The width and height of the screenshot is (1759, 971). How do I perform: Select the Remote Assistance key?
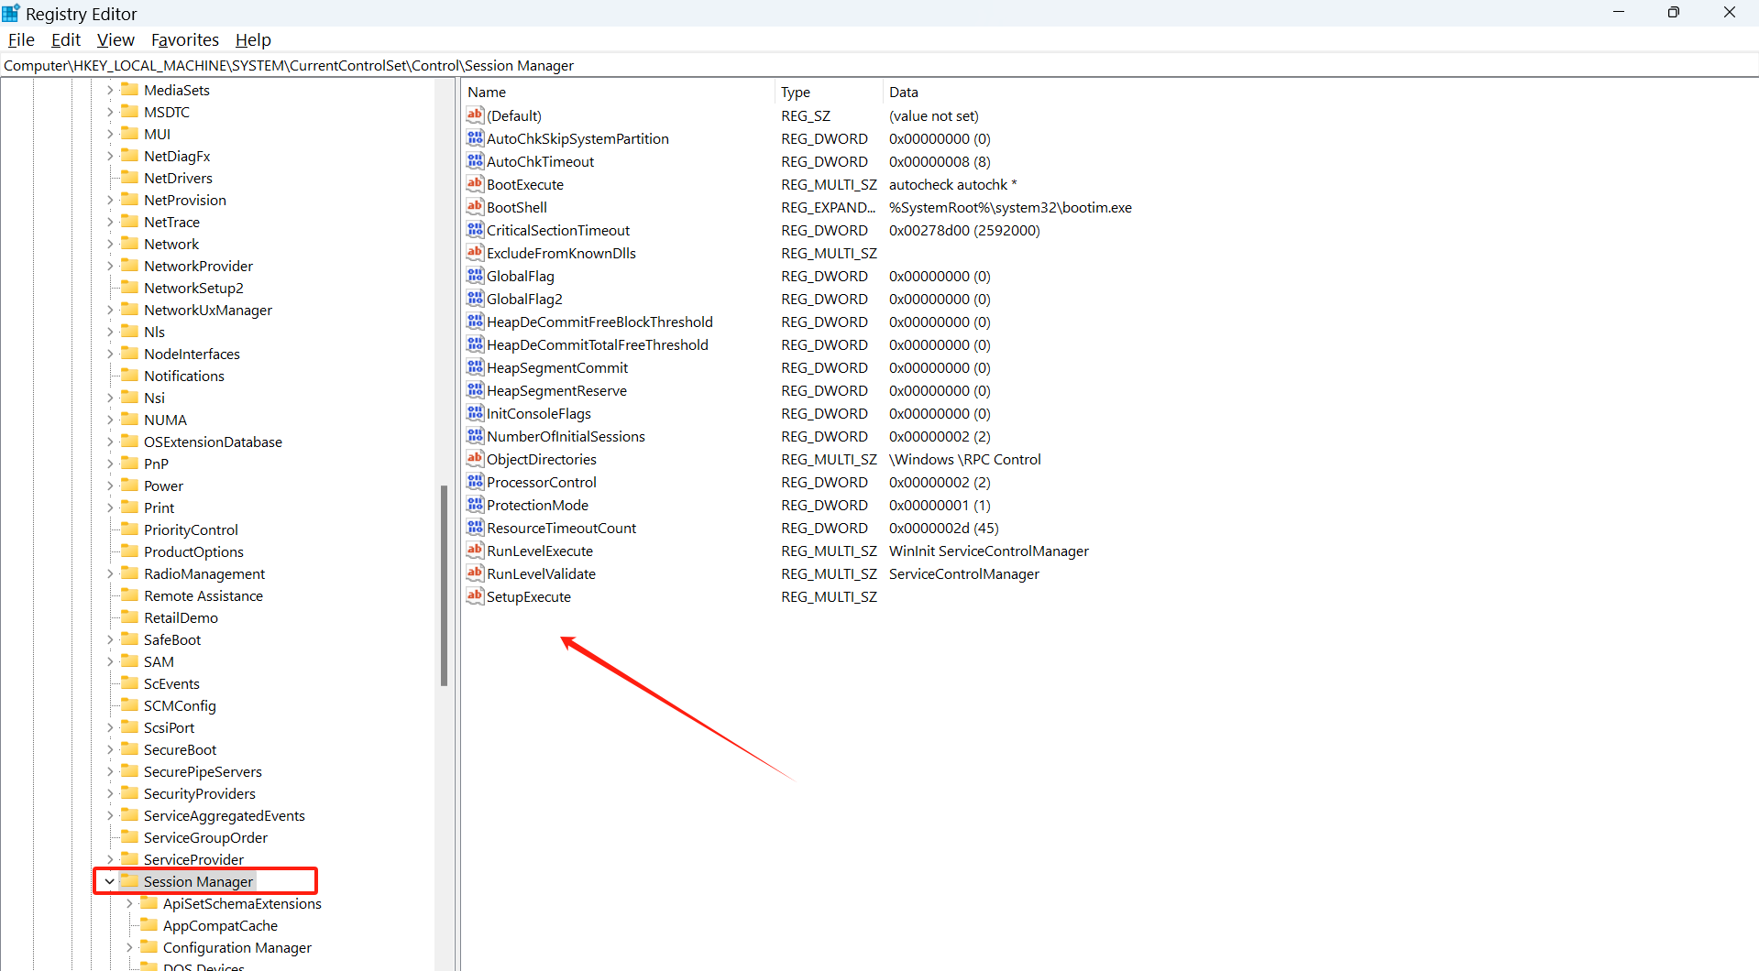203,595
